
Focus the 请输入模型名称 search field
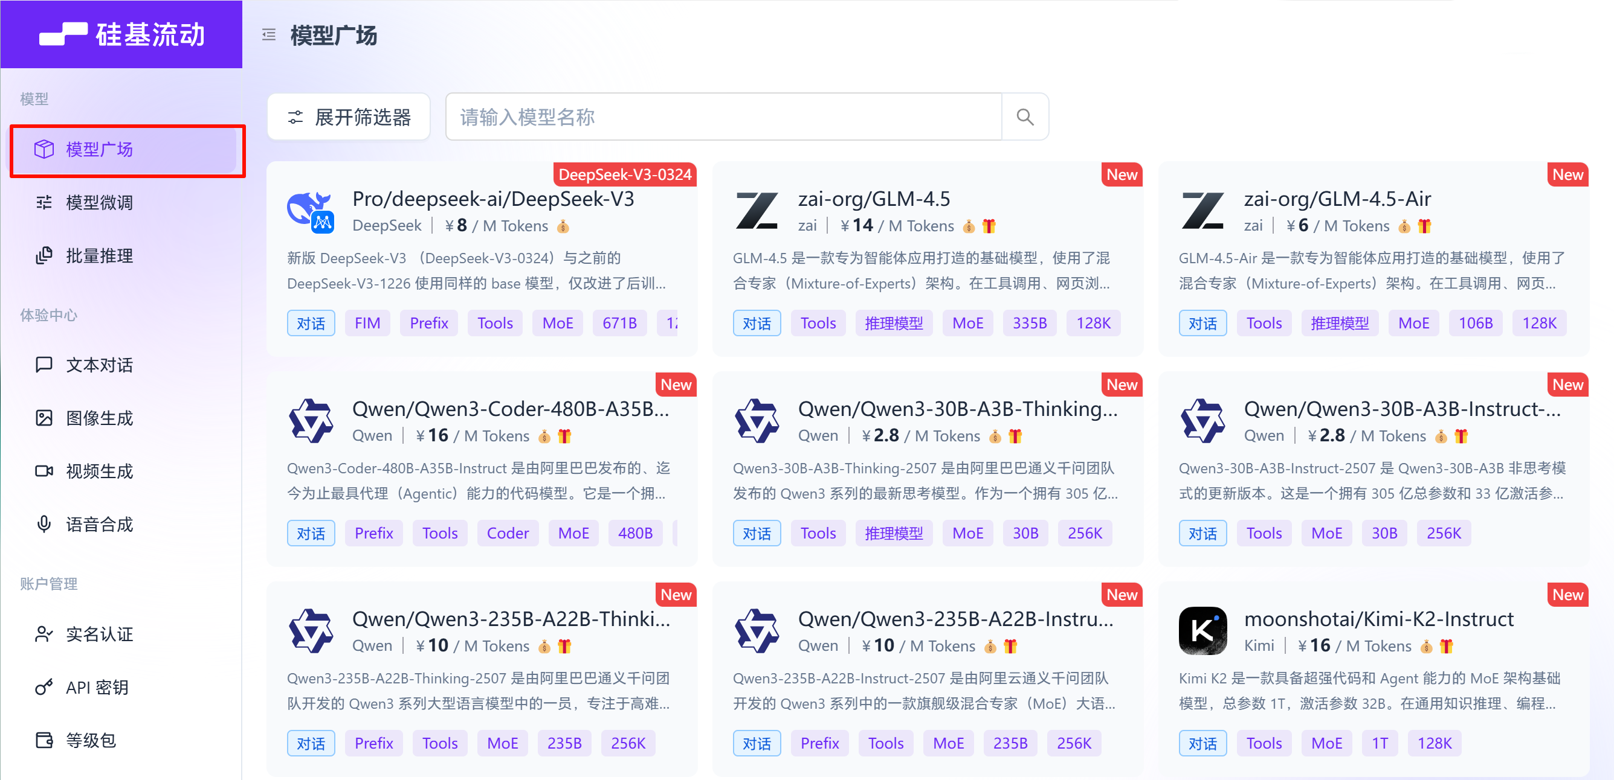coord(724,117)
